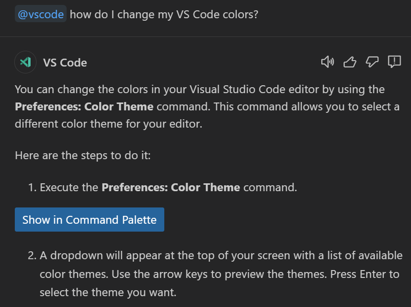Click the report issue icon
411x307 pixels.
pyautogui.click(x=394, y=62)
